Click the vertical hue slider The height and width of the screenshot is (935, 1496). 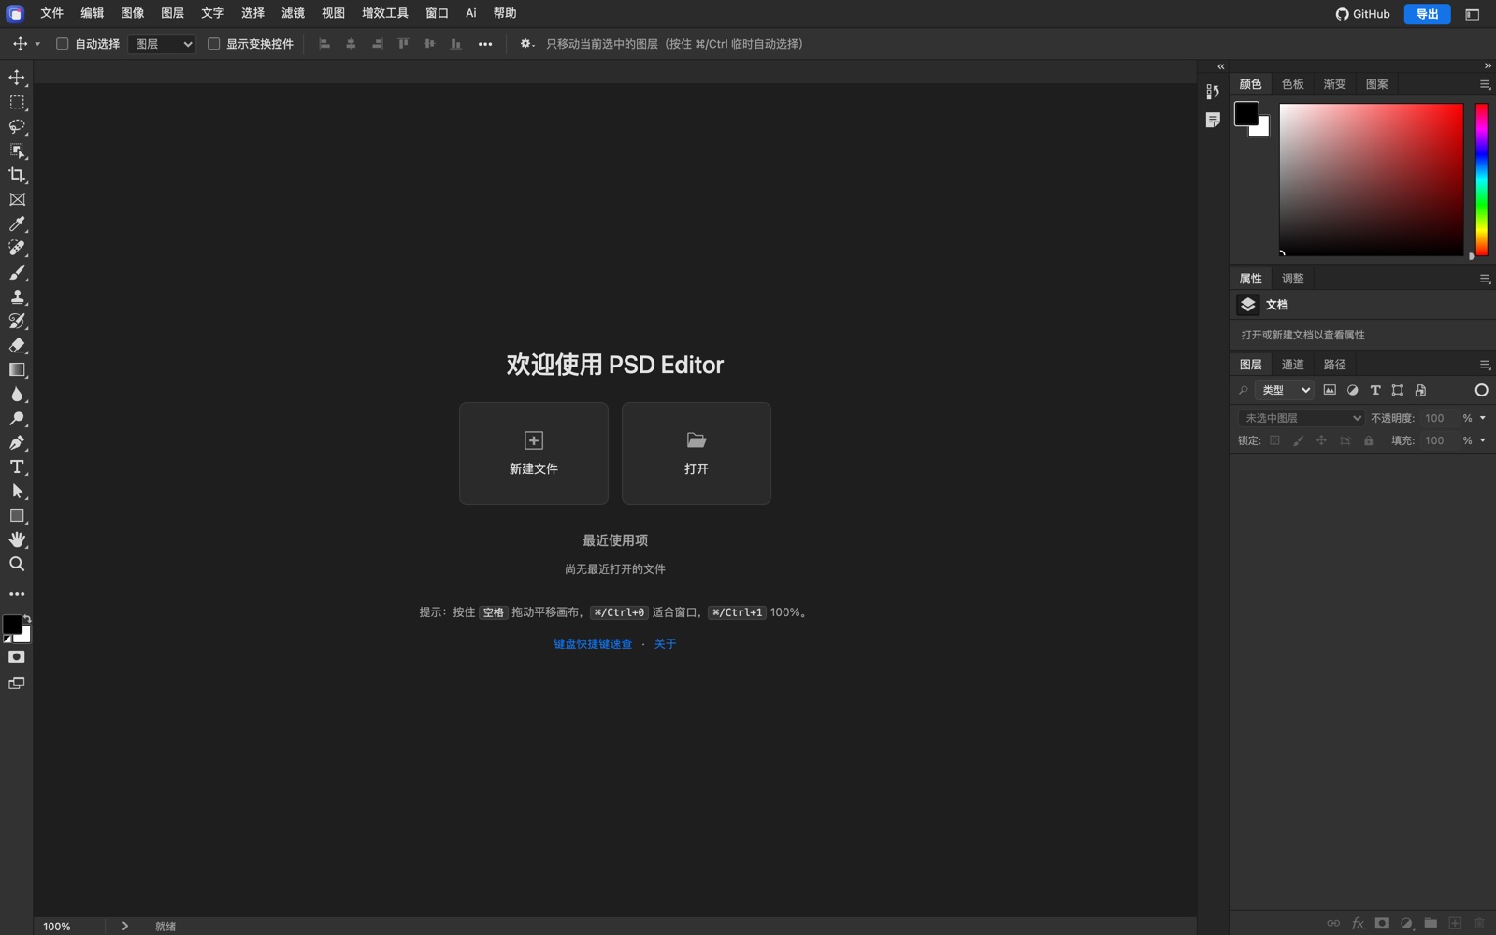click(1481, 180)
